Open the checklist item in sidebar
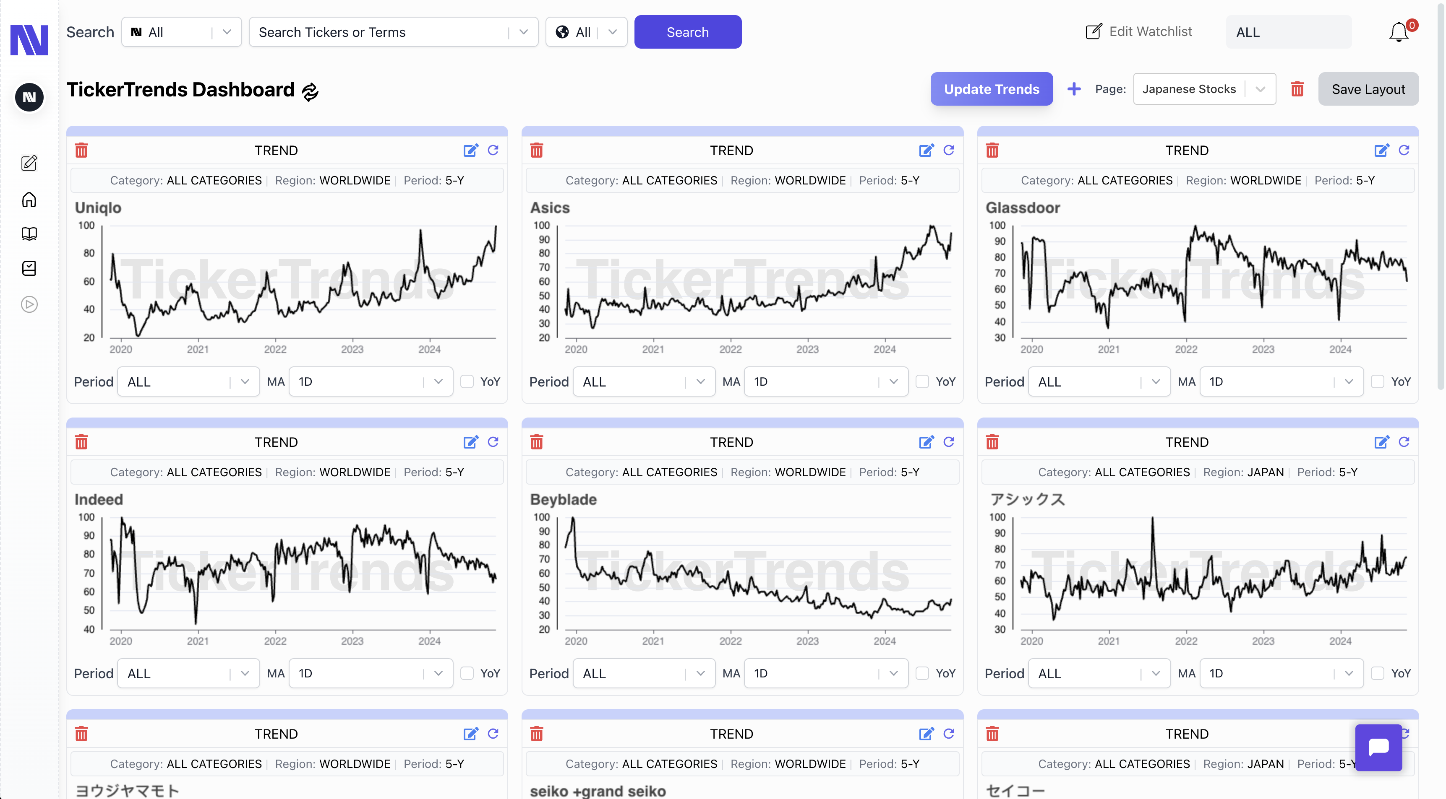The image size is (1446, 799). (29, 269)
